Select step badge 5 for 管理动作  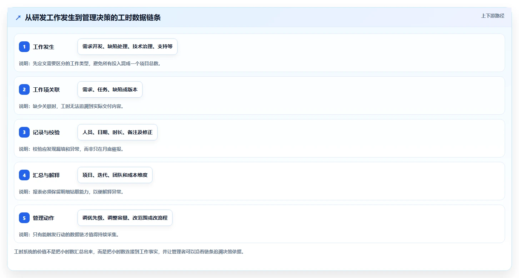tap(24, 218)
